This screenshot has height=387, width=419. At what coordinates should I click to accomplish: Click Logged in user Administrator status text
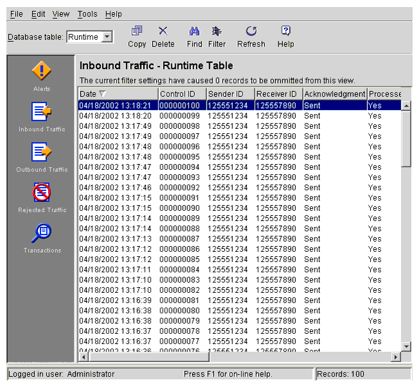click(61, 374)
